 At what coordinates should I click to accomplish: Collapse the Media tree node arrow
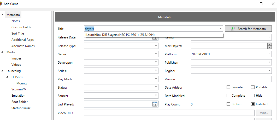tap(2, 52)
